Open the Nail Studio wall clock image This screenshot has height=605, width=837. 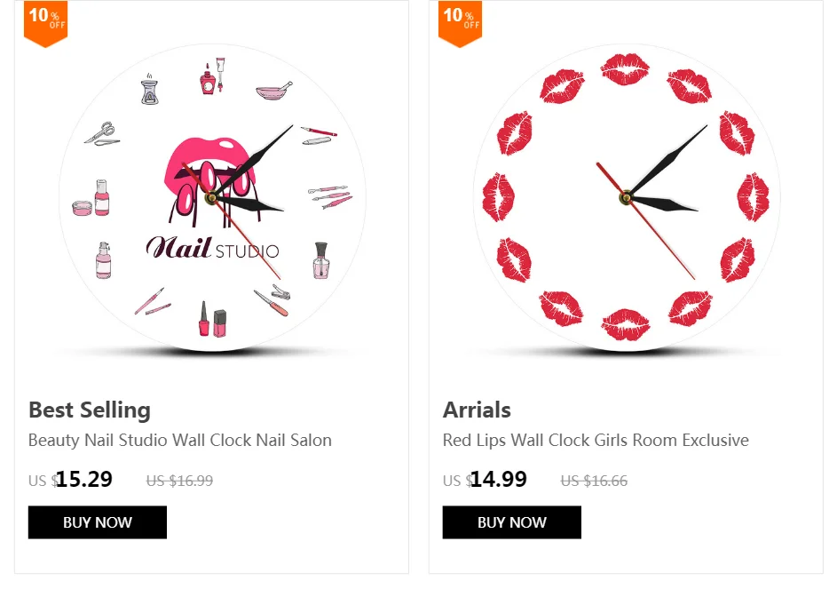click(x=212, y=198)
